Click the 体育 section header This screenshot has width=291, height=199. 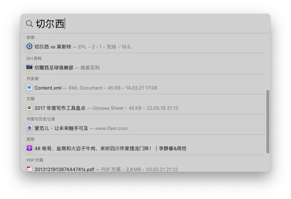pos(30,37)
